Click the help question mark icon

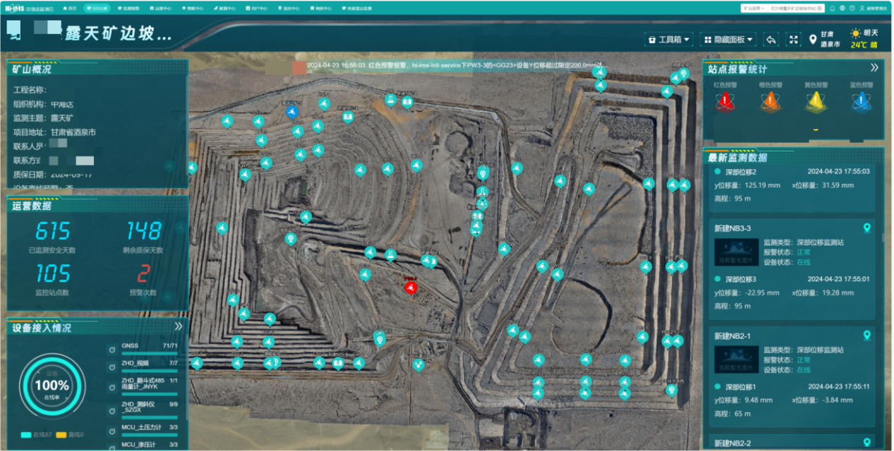click(x=852, y=8)
